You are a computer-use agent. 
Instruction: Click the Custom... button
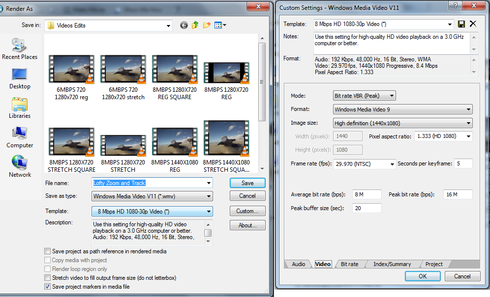[247, 211]
